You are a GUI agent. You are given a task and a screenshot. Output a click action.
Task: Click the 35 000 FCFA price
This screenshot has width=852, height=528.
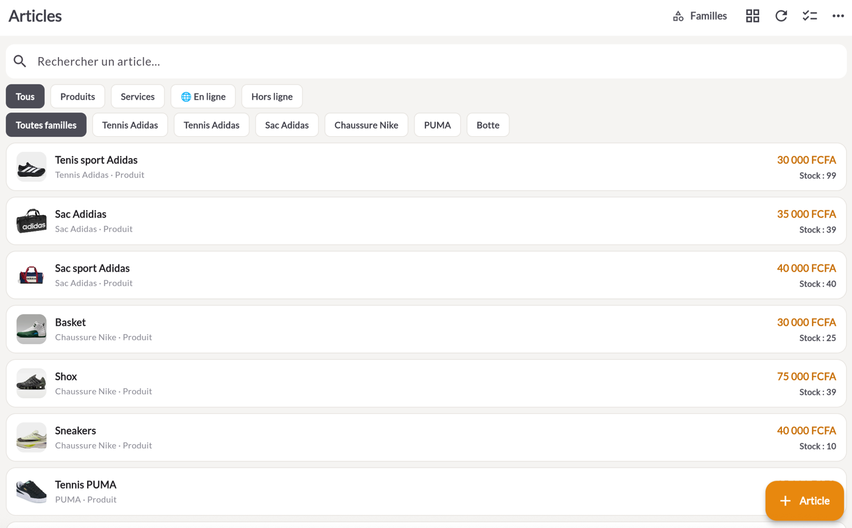pyautogui.click(x=806, y=214)
